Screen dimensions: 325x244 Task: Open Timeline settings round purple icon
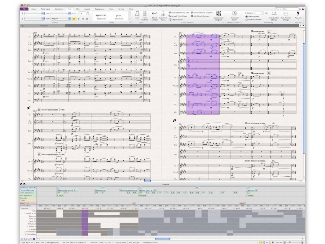click(34, 239)
